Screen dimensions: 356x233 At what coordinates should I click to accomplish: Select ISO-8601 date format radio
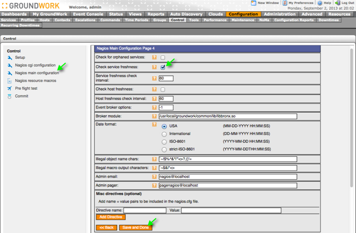[164, 142]
